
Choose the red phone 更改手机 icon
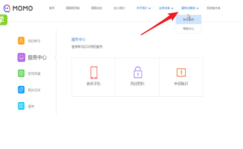pos(94,72)
